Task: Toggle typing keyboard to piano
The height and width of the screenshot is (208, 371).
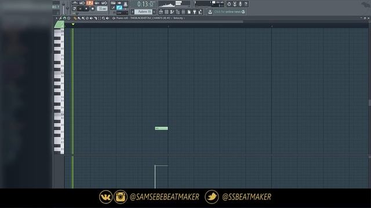Action: 113,3
